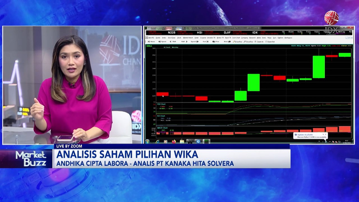This screenshot has width=359, height=202.
Task: Open the Windows Start menu
Action: 147,141
